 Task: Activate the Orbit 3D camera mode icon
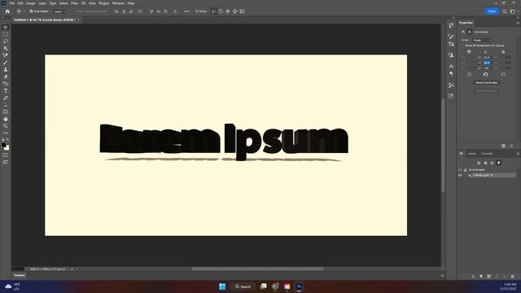tap(213, 11)
